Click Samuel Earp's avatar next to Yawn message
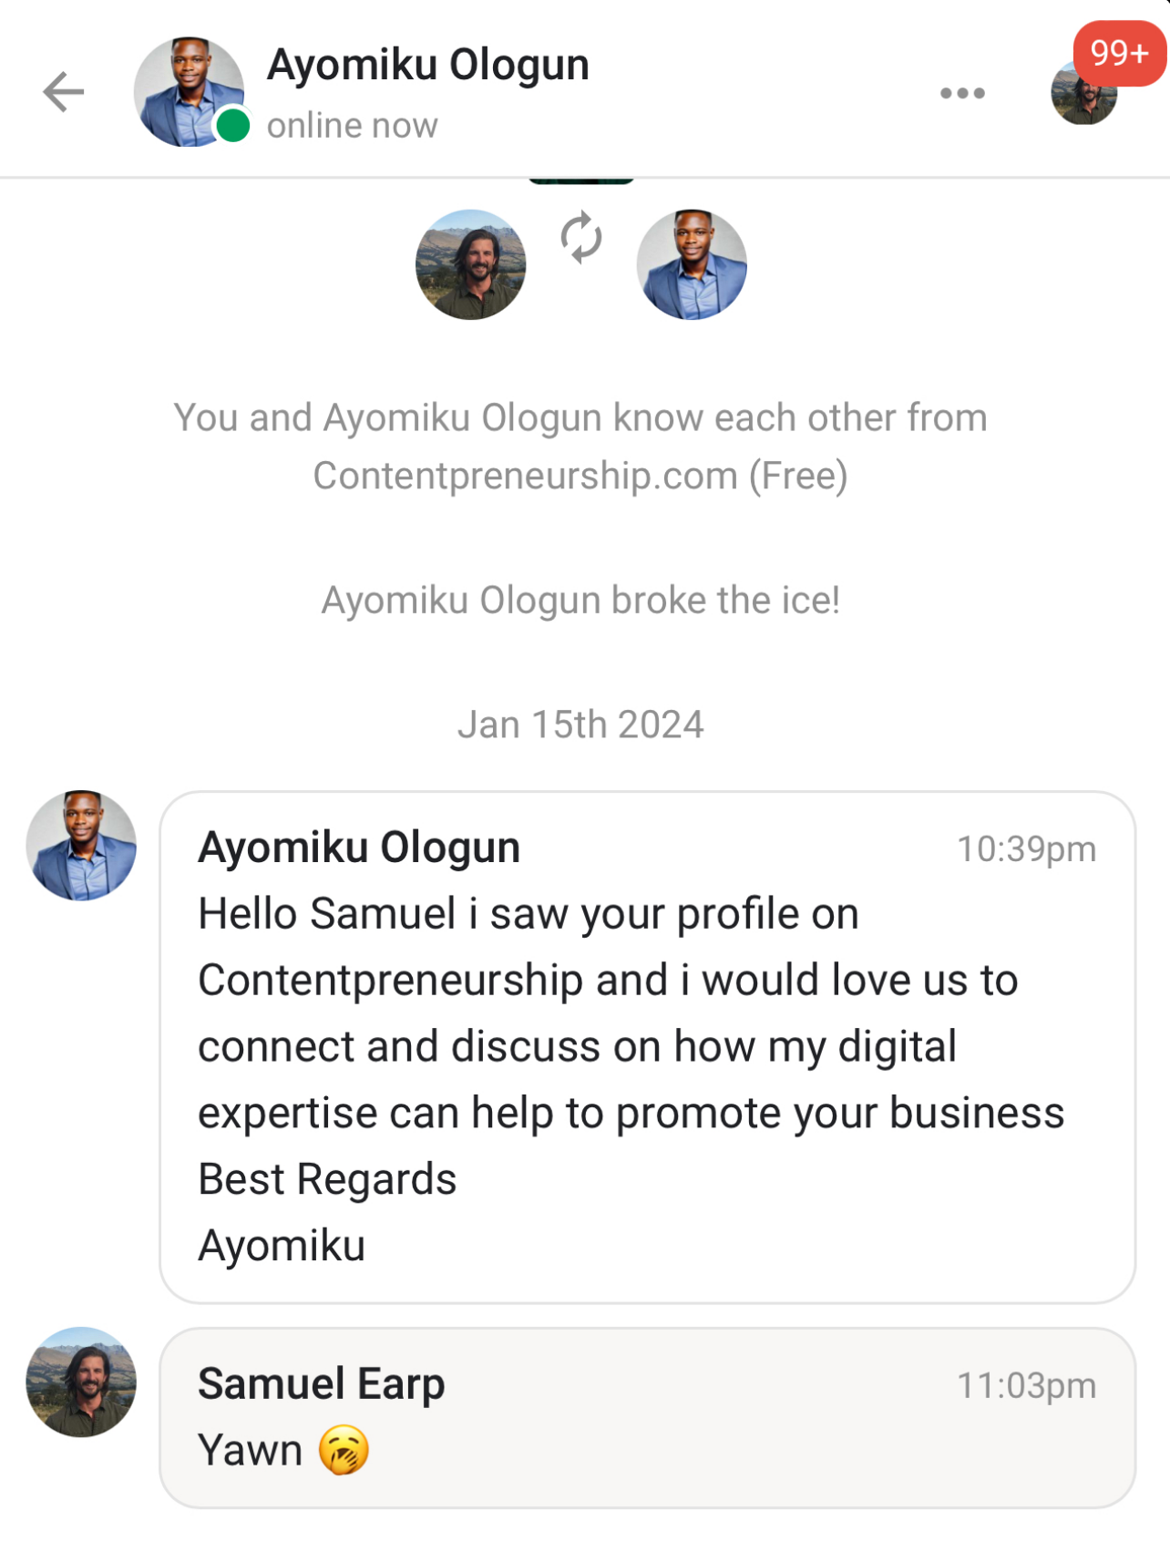This screenshot has height=1562, width=1170. [82, 1382]
